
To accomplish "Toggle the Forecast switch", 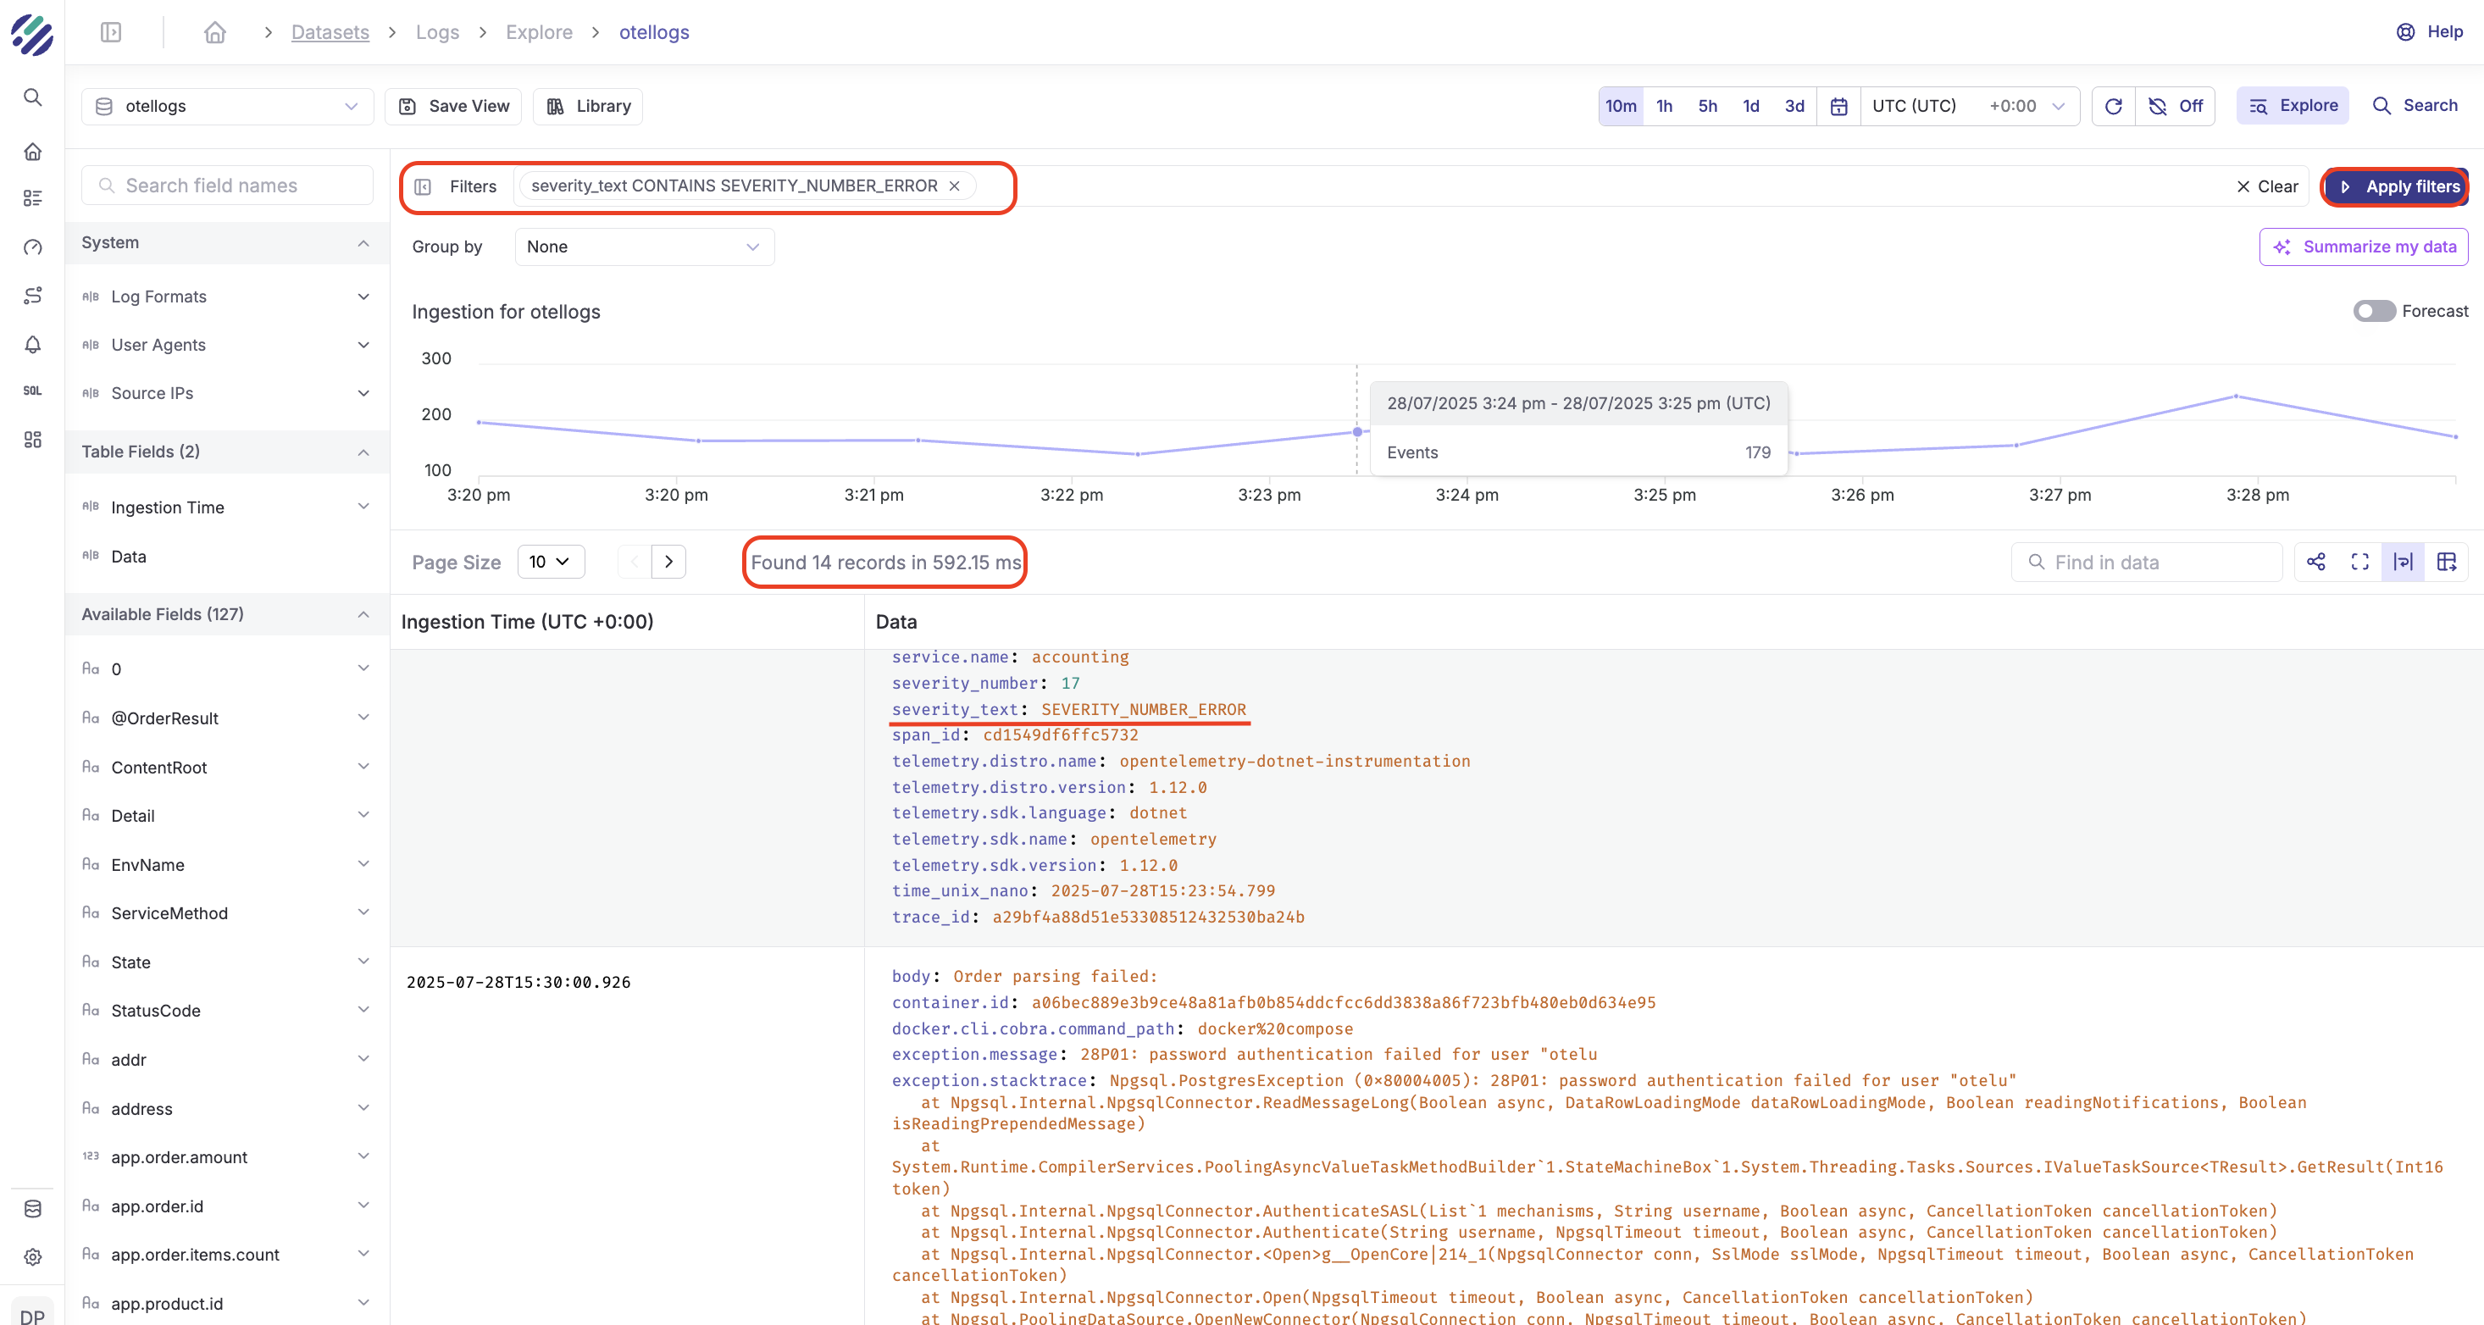I will [2374, 312].
